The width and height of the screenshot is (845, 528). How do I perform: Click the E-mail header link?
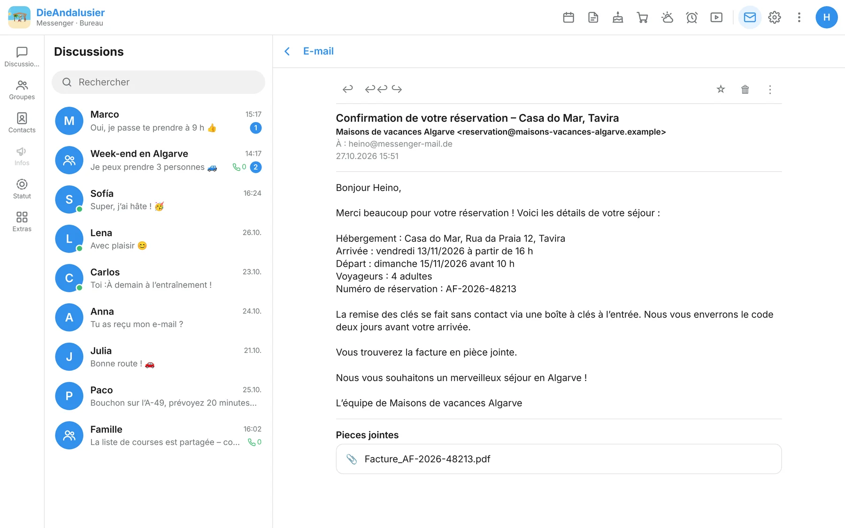pos(318,51)
